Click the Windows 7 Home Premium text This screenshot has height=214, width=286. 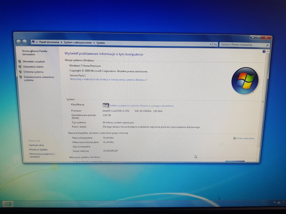click(85, 66)
